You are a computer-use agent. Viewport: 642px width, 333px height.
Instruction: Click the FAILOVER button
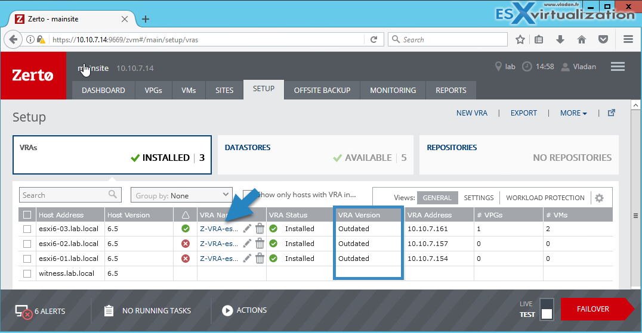click(597, 309)
